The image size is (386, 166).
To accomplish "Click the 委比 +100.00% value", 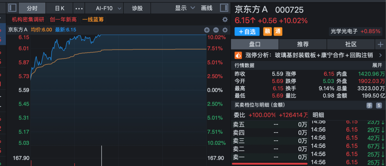I will pyautogui.click(x=262, y=115).
